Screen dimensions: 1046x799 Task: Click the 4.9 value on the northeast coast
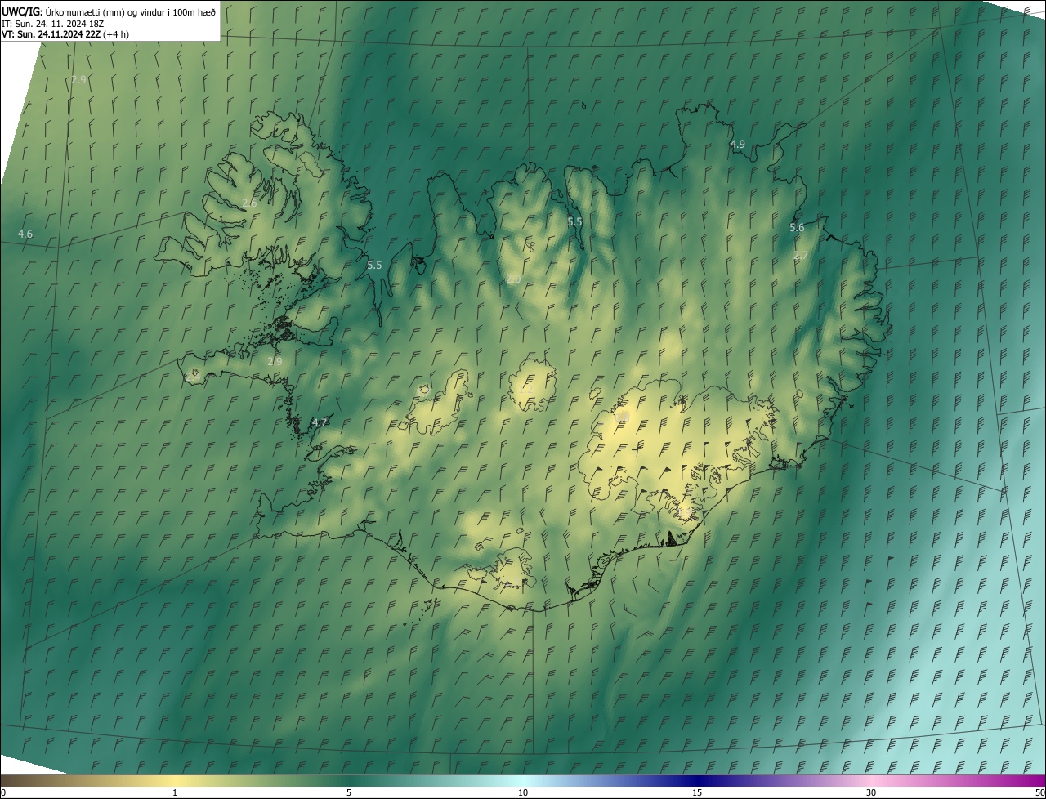point(737,144)
